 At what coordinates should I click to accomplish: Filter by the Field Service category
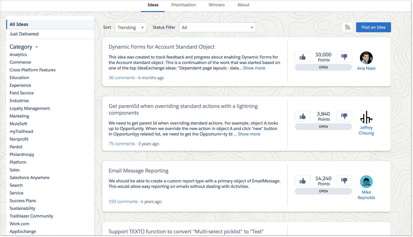pos(22,93)
